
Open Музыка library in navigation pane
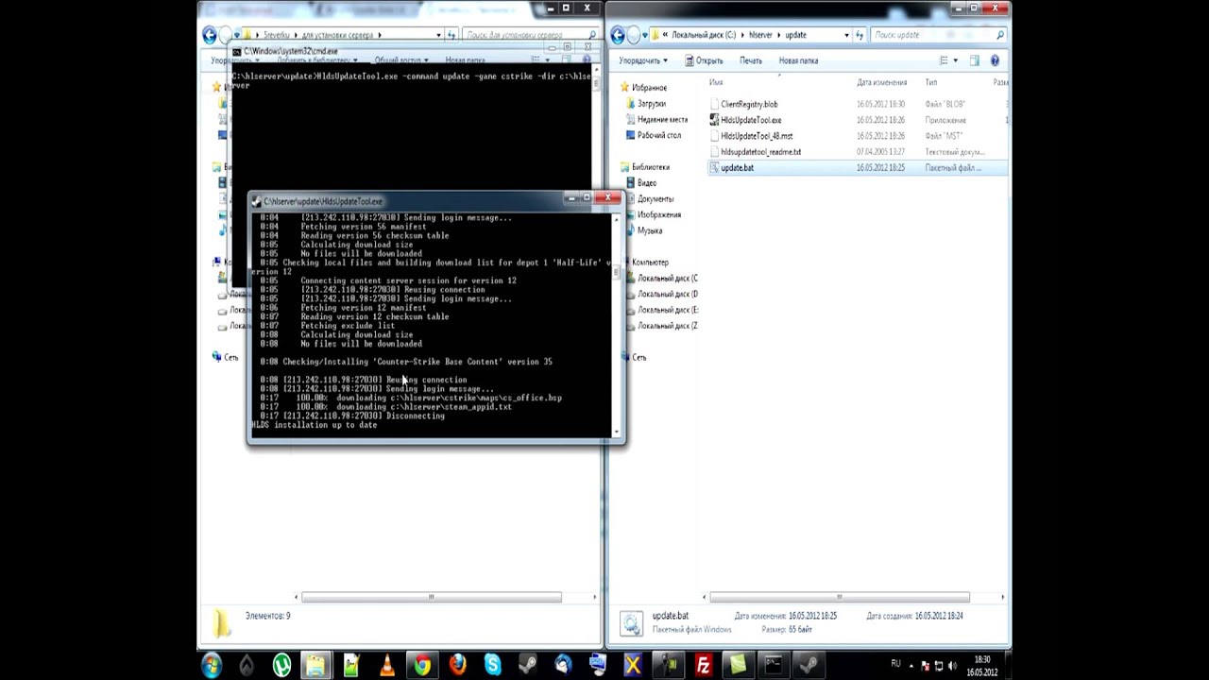[650, 230]
